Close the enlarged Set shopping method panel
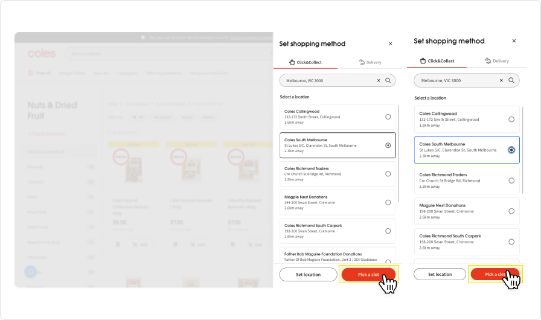The height and width of the screenshot is (320, 541). coord(514,40)
